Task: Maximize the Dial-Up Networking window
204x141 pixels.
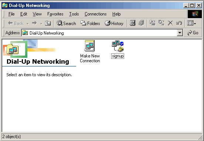Action: pos(192,6)
